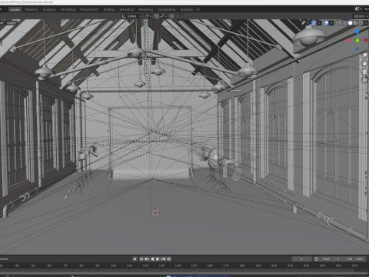Screen dimensions: 369x277
Task: Play the animation forward
Action: [x=158, y=259]
